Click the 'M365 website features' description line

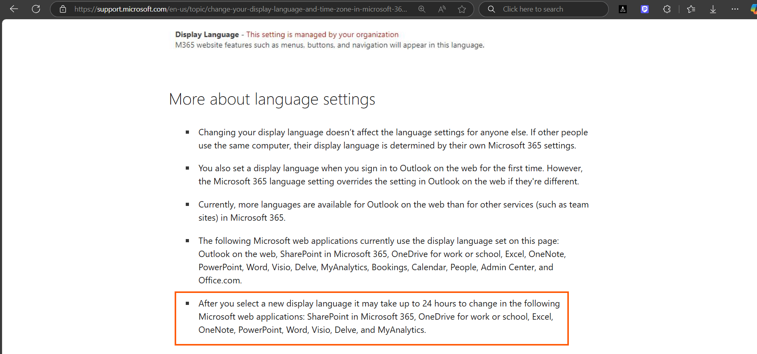click(x=330, y=45)
